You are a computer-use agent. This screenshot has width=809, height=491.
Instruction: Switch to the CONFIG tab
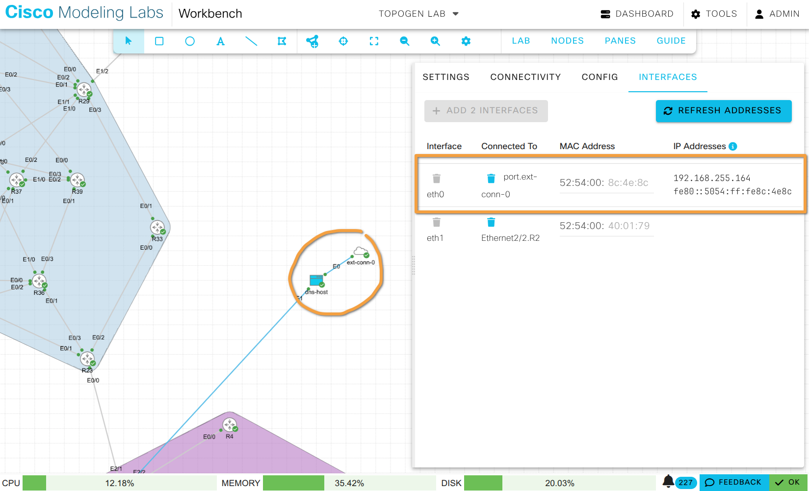pos(600,77)
